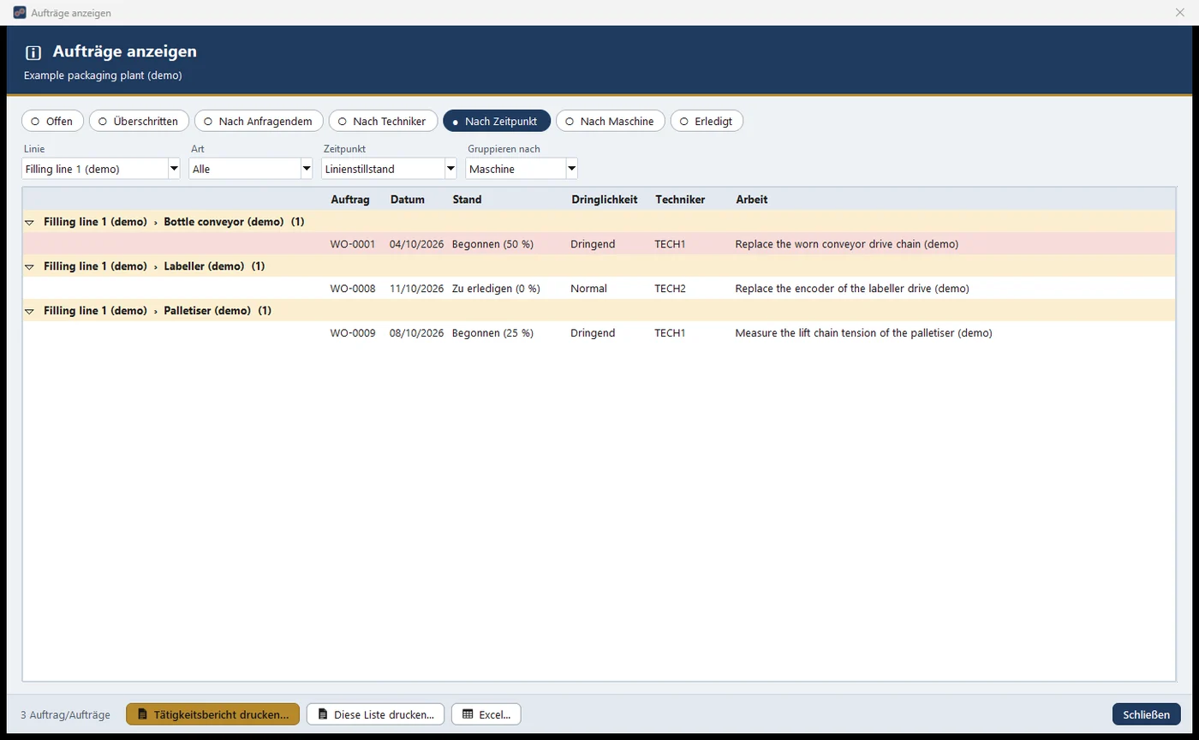The width and height of the screenshot is (1199, 740).
Task: Close the window with title bar X
Action: pos(1180,13)
